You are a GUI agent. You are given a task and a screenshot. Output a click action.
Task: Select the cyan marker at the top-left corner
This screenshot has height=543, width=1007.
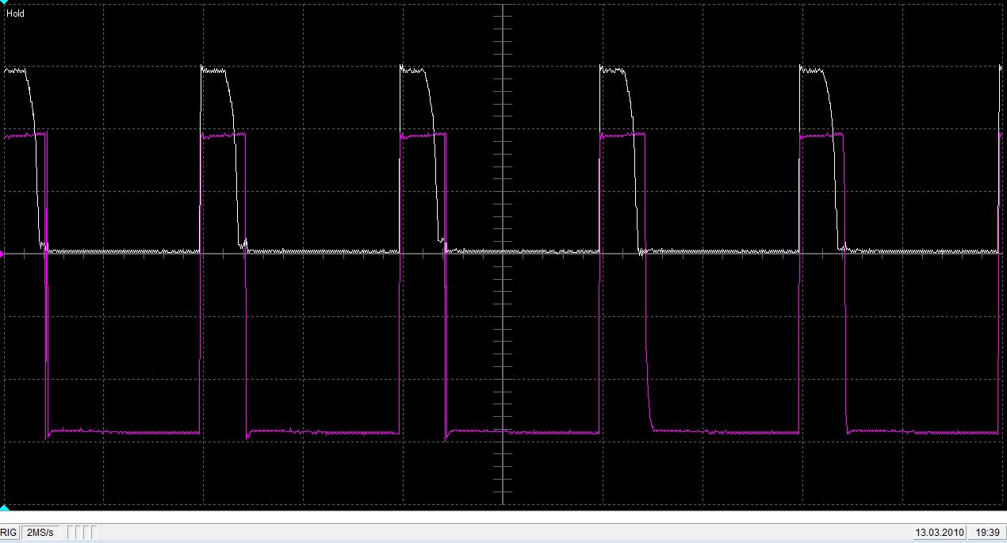(x=3, y=3)
